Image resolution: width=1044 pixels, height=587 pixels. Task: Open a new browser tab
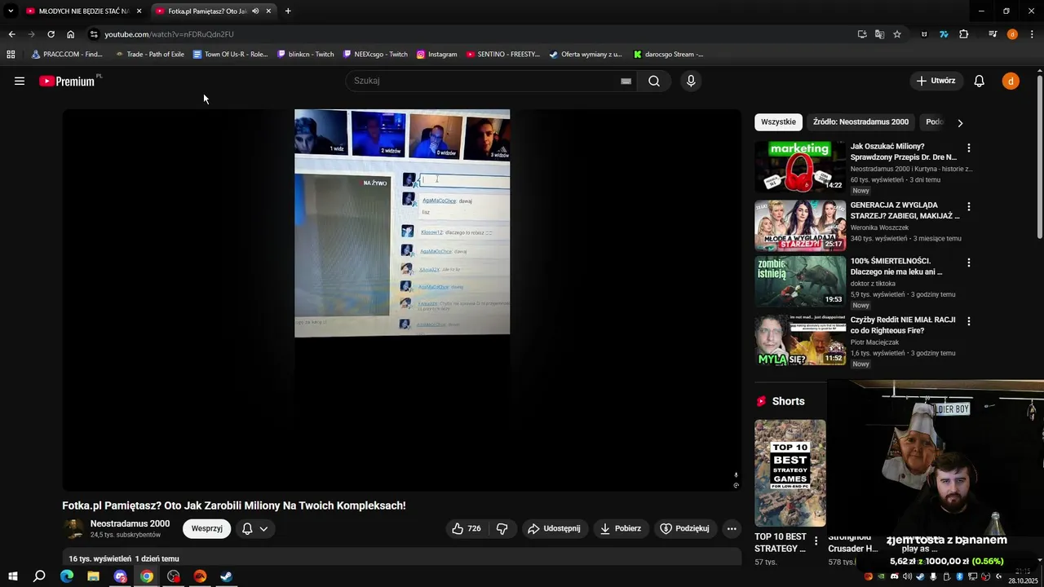[x=288, y=11]
